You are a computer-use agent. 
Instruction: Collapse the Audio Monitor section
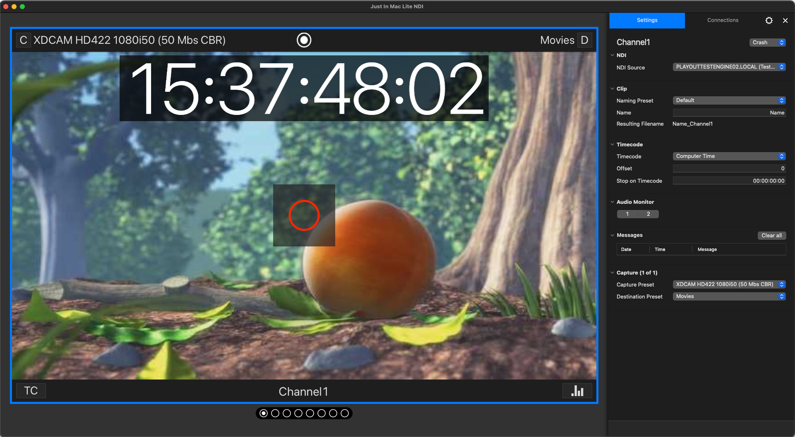[612, 202]
